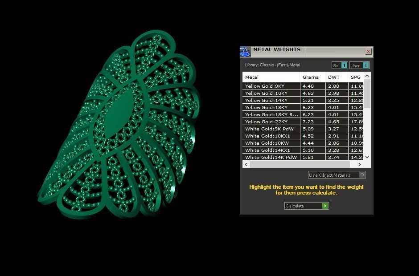Select the Yellow Gold:18KY row

pos(303,107)
